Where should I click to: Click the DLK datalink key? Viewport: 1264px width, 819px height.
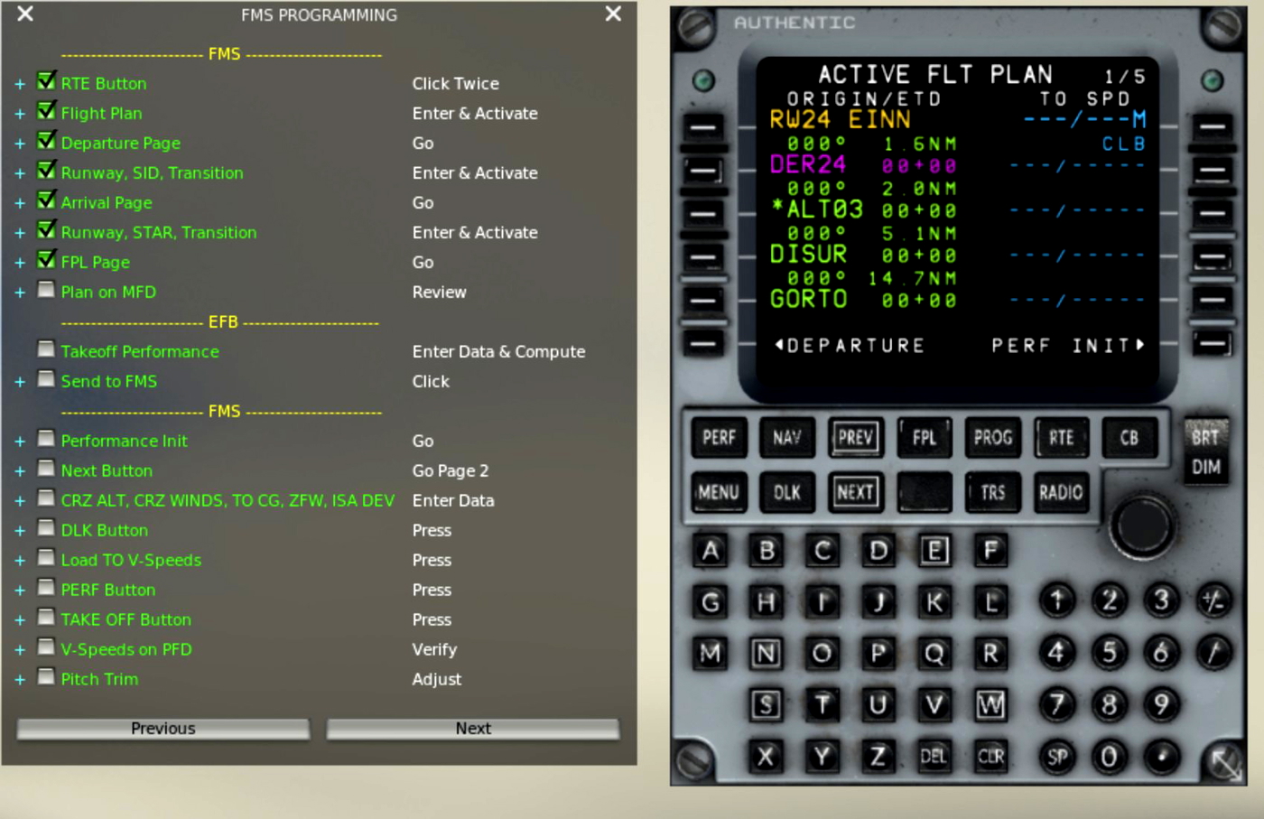coord(786,492)
